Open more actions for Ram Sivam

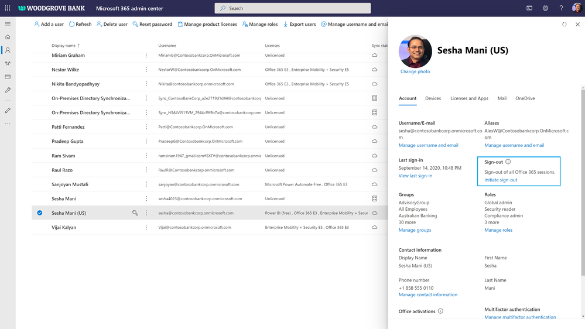[x=146, y=156]
